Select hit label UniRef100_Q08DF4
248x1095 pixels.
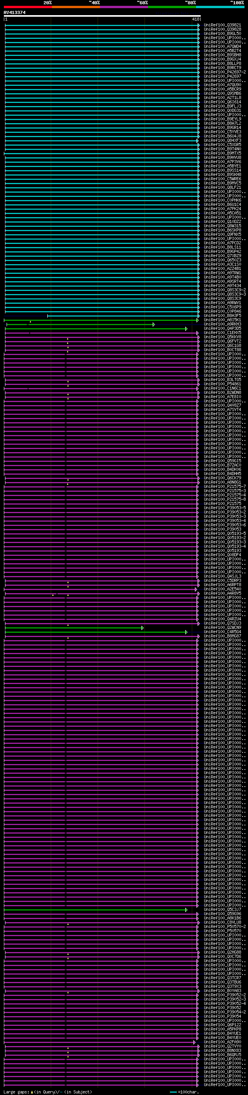[222, 555]
